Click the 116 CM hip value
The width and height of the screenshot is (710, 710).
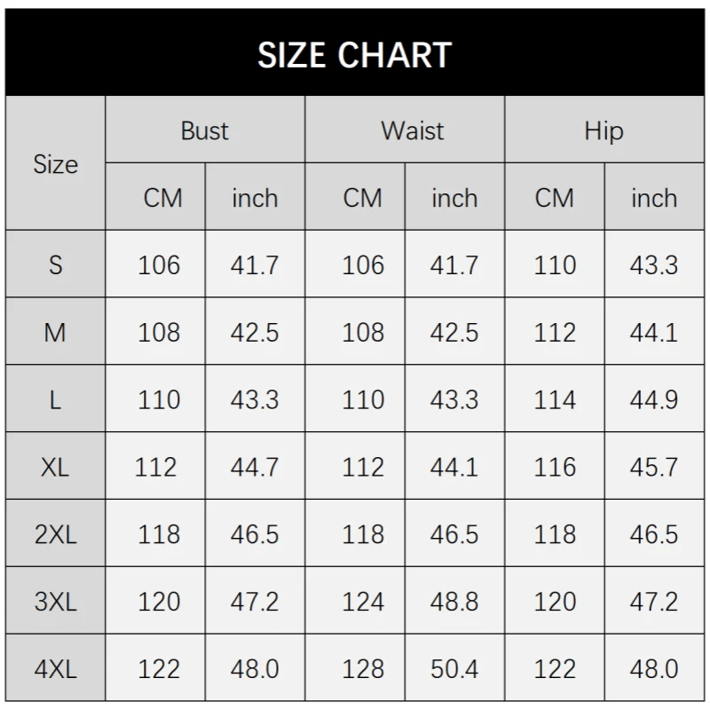(555, 467)
